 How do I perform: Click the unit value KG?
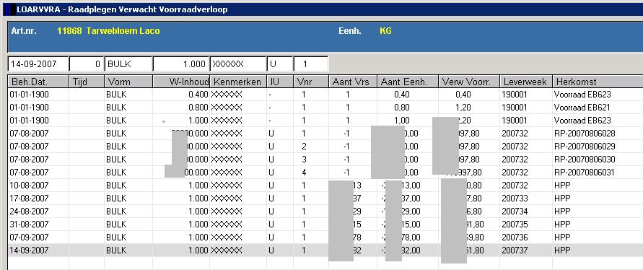click(385, 31)
